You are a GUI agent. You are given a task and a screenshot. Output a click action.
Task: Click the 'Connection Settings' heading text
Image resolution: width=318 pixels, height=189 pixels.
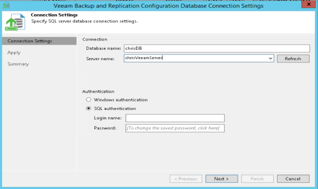(x=54, y=15)
